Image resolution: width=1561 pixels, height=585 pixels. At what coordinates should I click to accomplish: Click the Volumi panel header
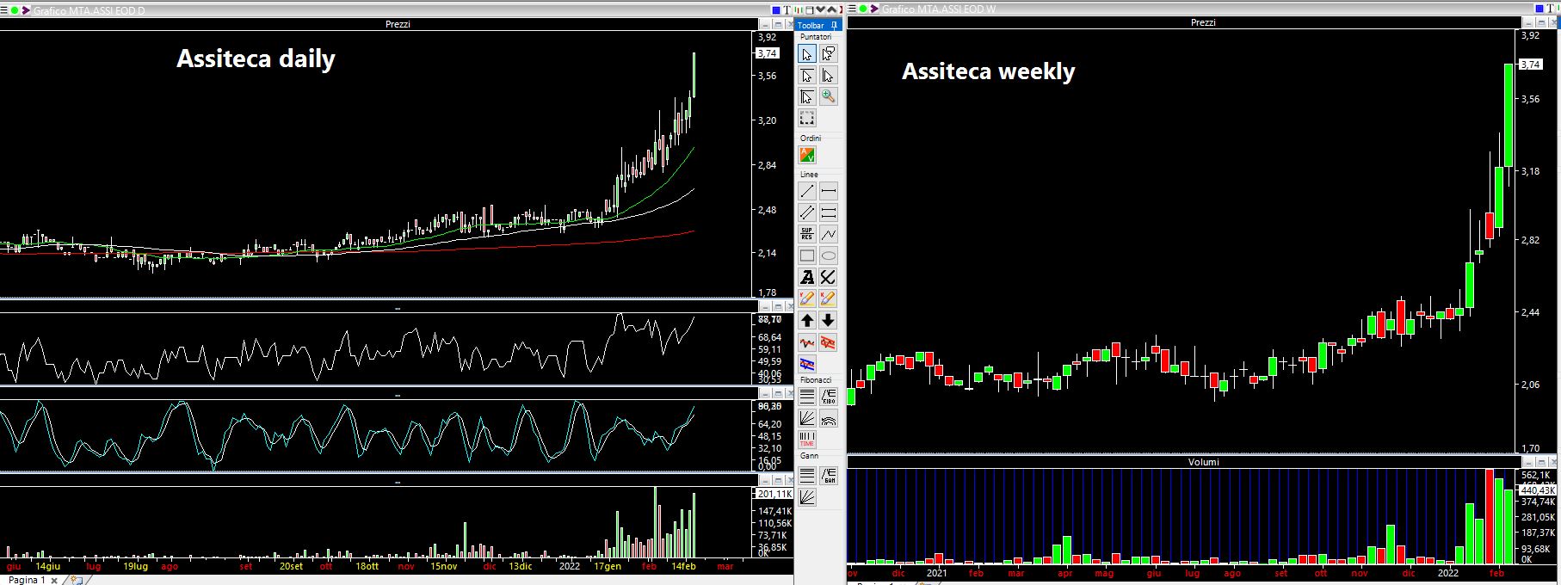tap(1203, 462)
